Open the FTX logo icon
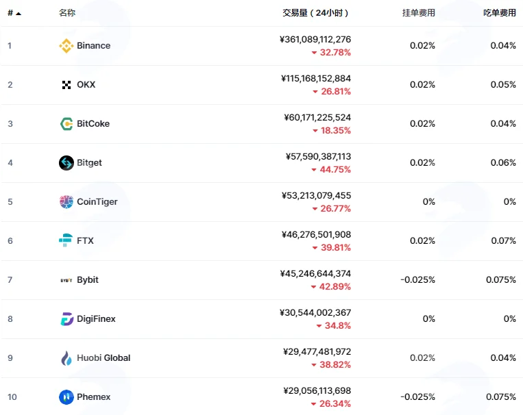523x415 pixels. (66, 240)
